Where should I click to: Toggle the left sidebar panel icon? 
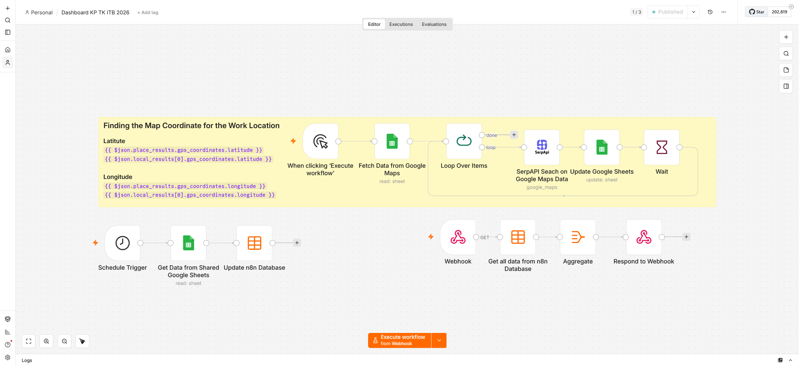tap(8, 32)
